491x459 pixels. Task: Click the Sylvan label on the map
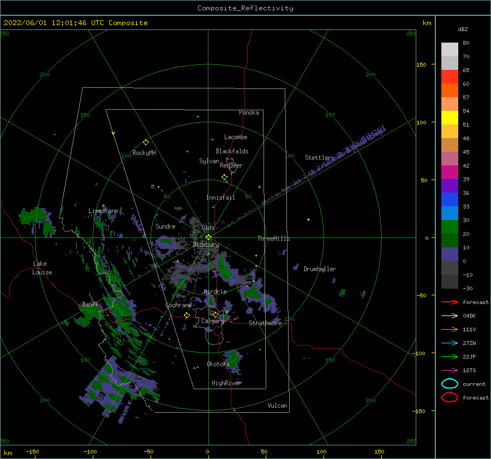coord(209,161)
